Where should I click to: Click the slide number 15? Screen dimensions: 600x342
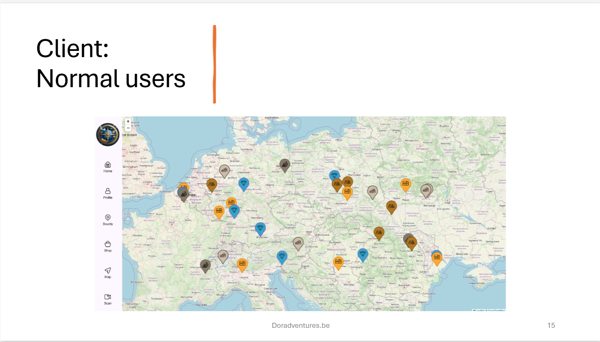click(551, 325)
